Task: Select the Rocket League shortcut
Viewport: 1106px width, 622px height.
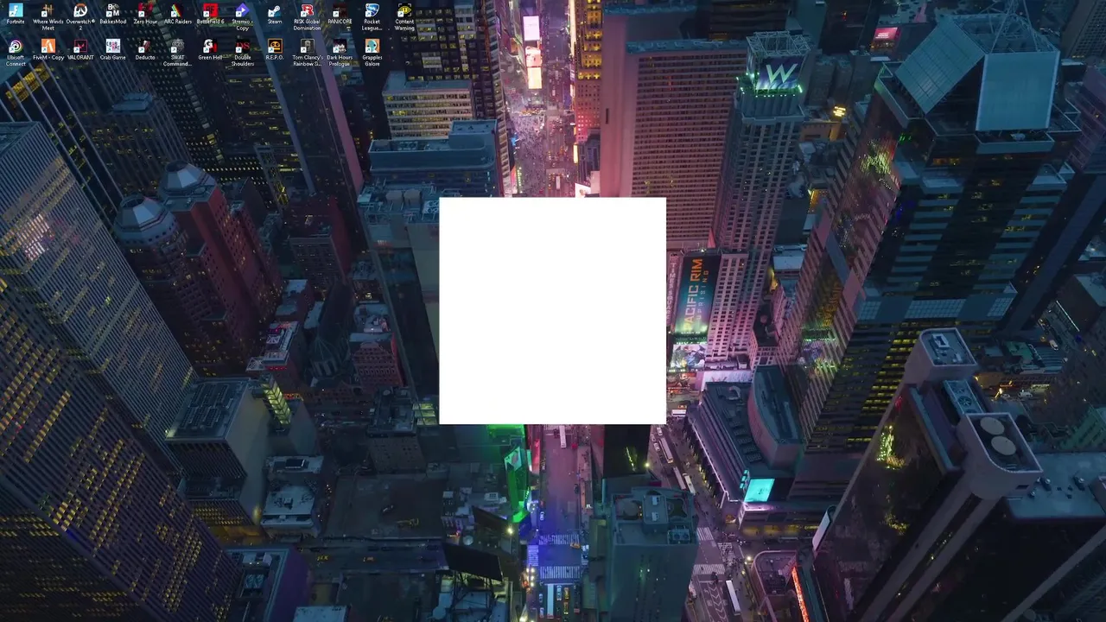Action: click(372, 17)
